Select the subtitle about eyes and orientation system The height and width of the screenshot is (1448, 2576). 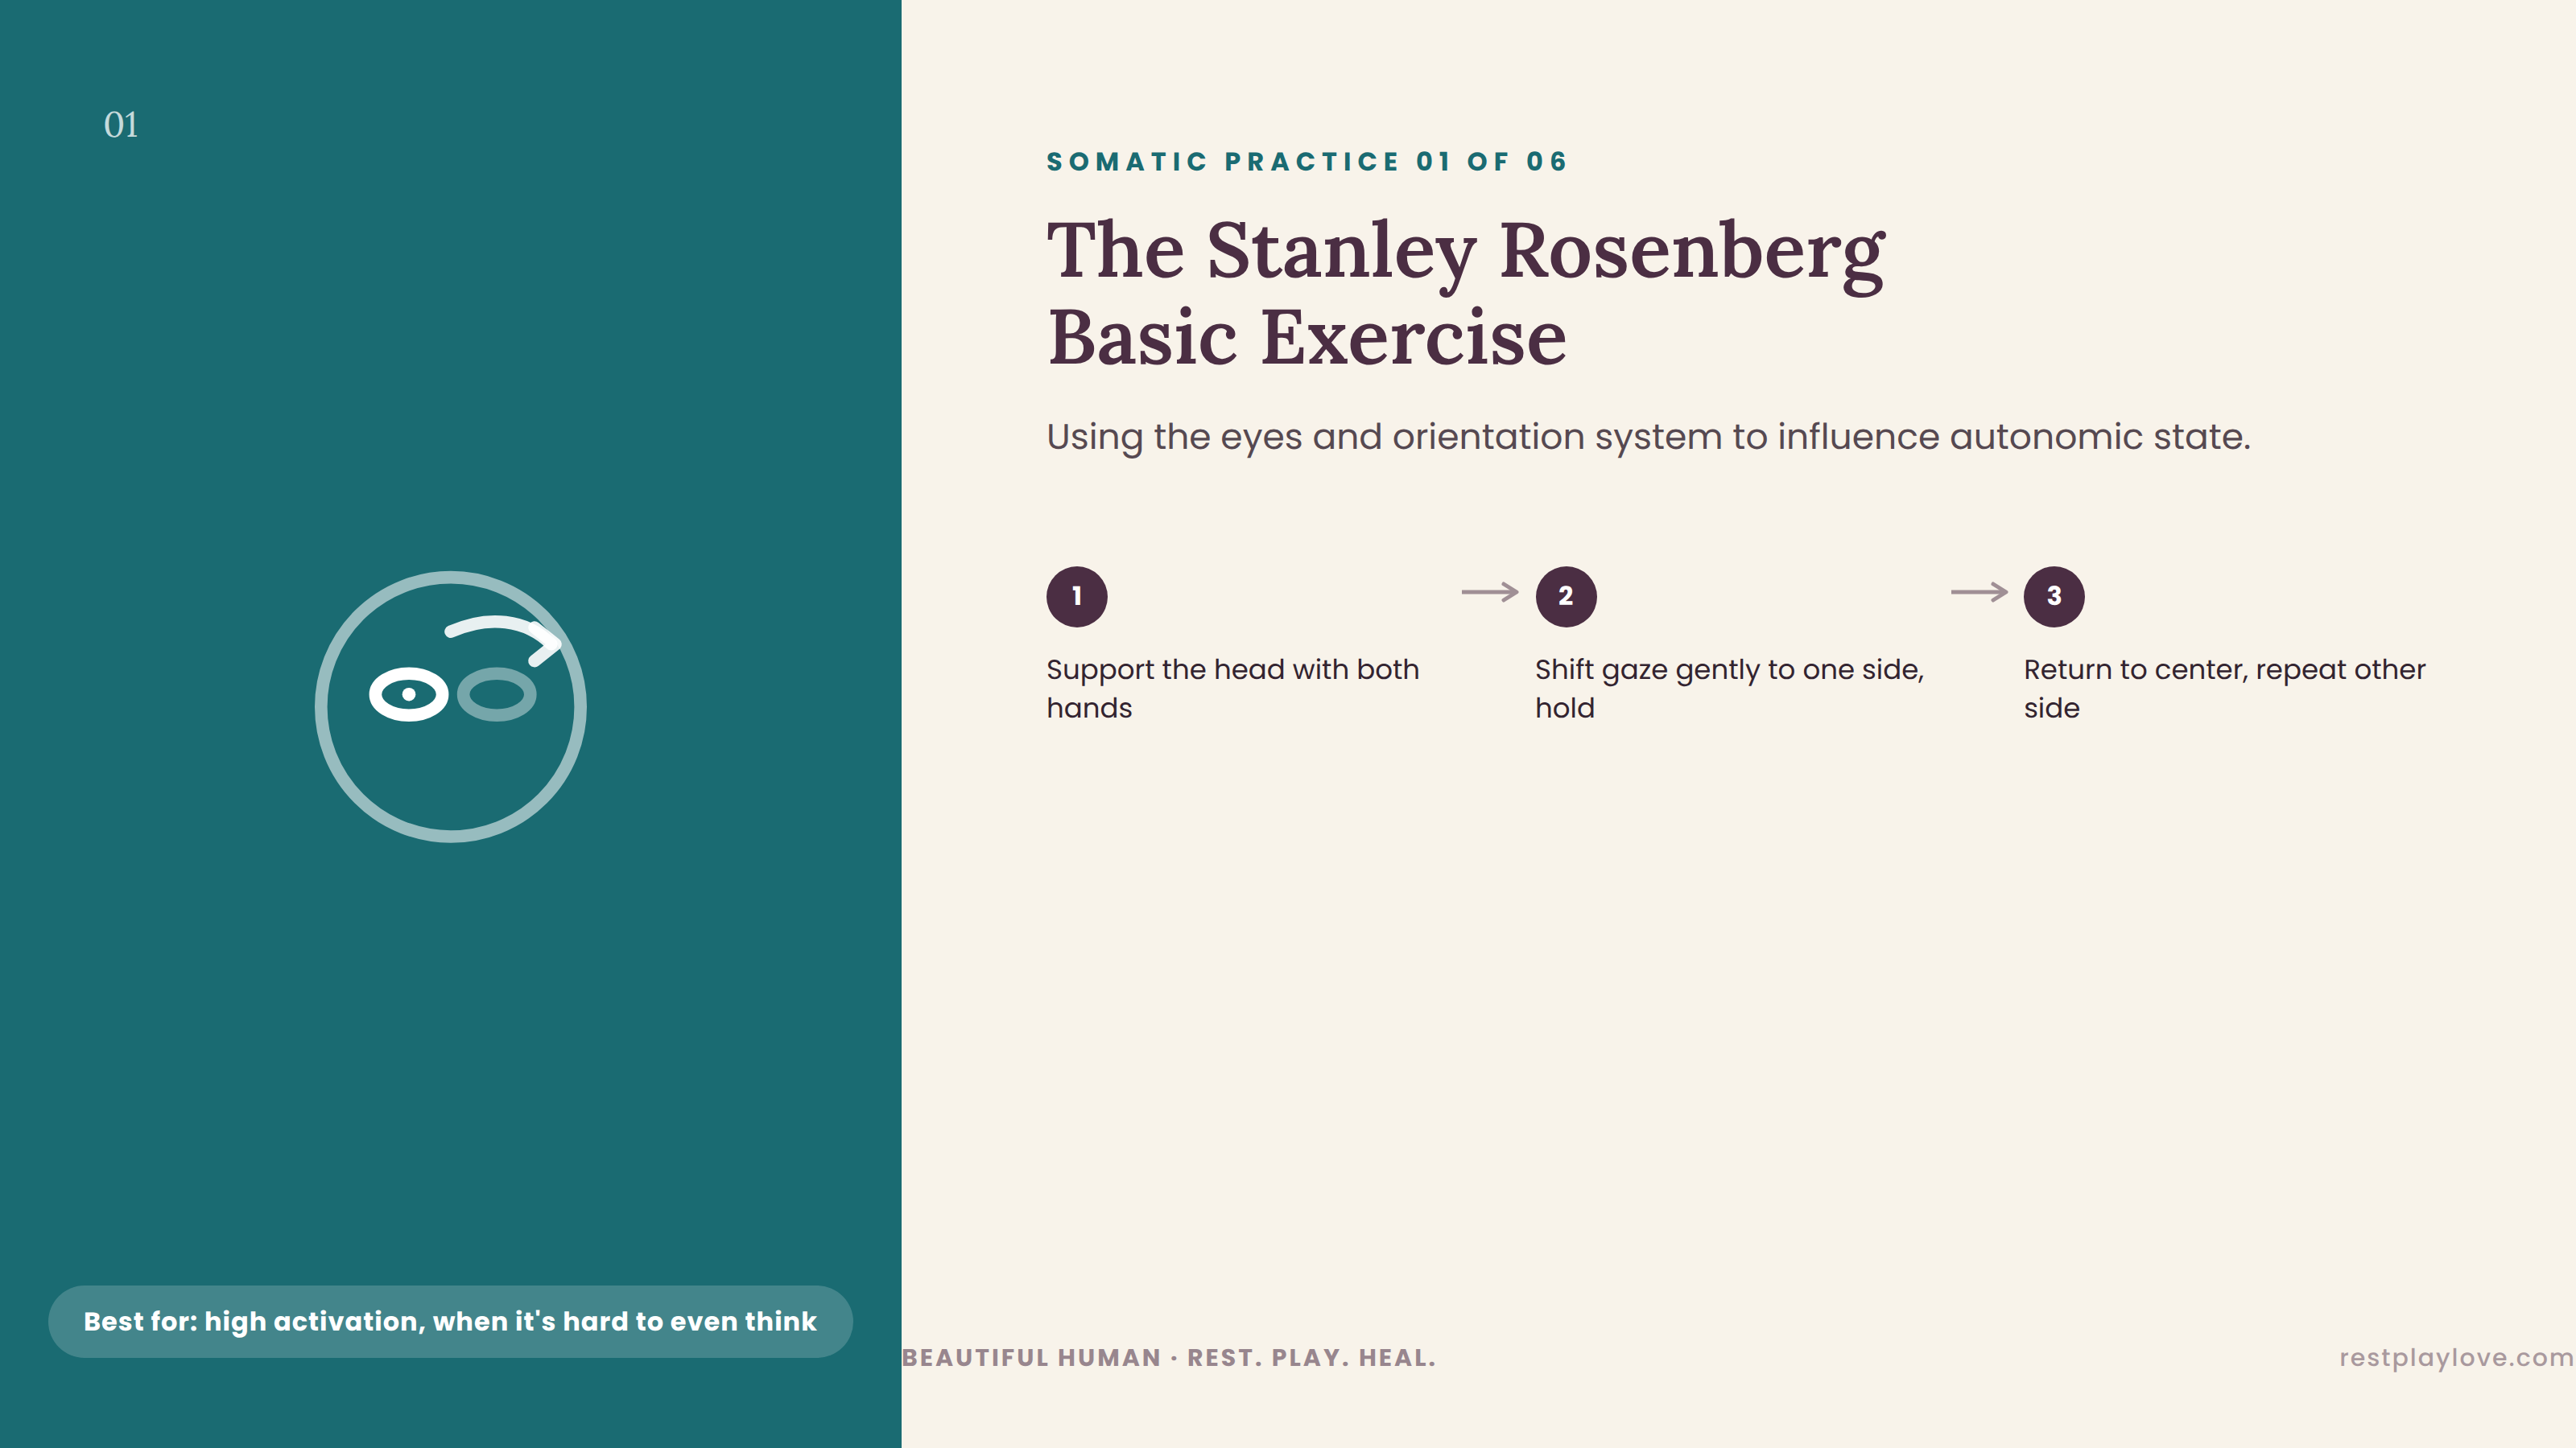click(1648, 437)
